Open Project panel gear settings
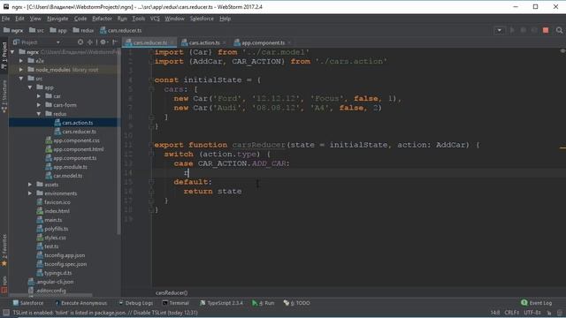The height and width of the screenshot is (318, 566). [103, 42]
